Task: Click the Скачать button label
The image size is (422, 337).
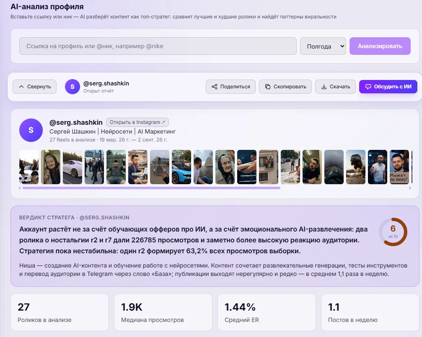Action: click(x=340, y=87)
